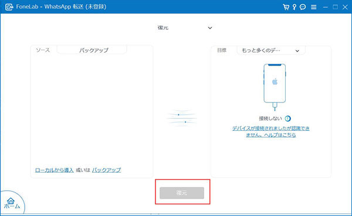Open the もっと多くのデ… target device dropdown
Screen dimensions: 352x216
coord(270,50)
